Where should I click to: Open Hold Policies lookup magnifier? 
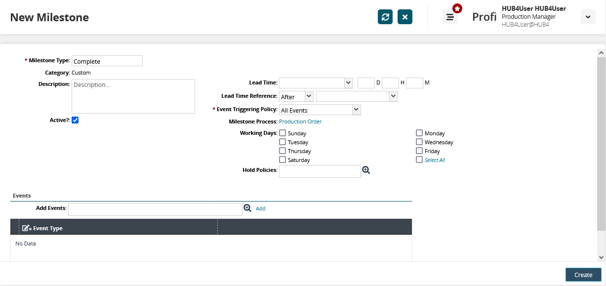[x=366, y=170]
